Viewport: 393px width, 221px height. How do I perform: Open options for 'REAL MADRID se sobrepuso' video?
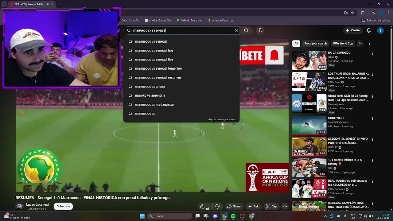[x=373, y=181]
